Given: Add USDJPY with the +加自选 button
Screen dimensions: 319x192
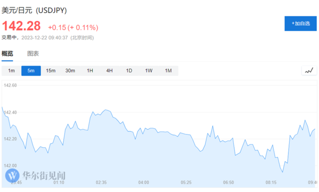Looking at the screenshot, I should [x=301, y=23].
